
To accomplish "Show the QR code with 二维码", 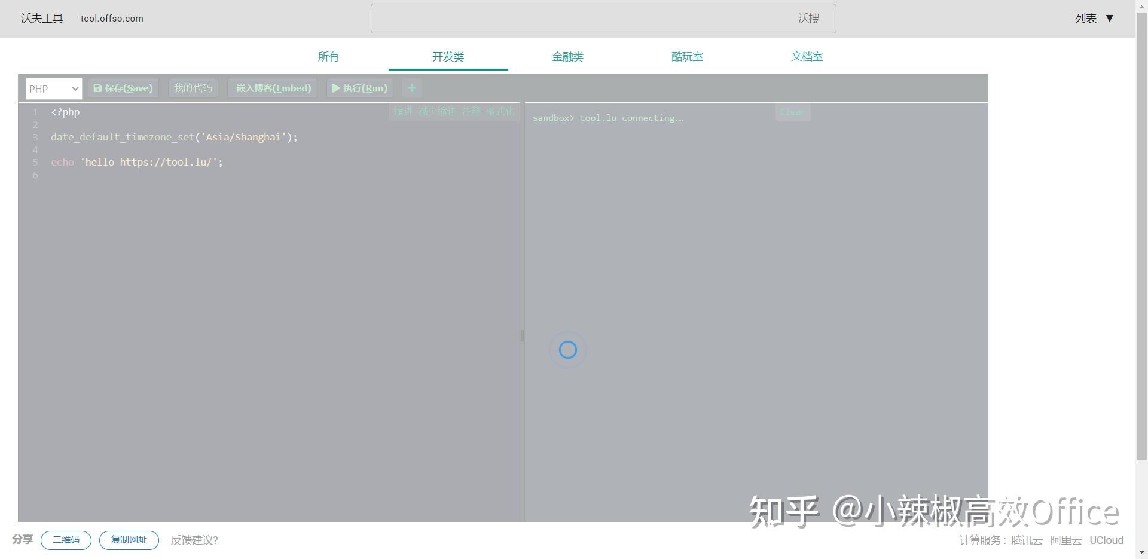I will [x=65, y=540].
